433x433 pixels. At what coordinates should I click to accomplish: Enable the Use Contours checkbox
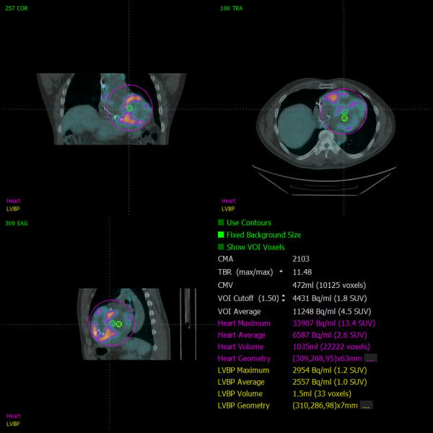pyautogui.click(x=221, y=222)
